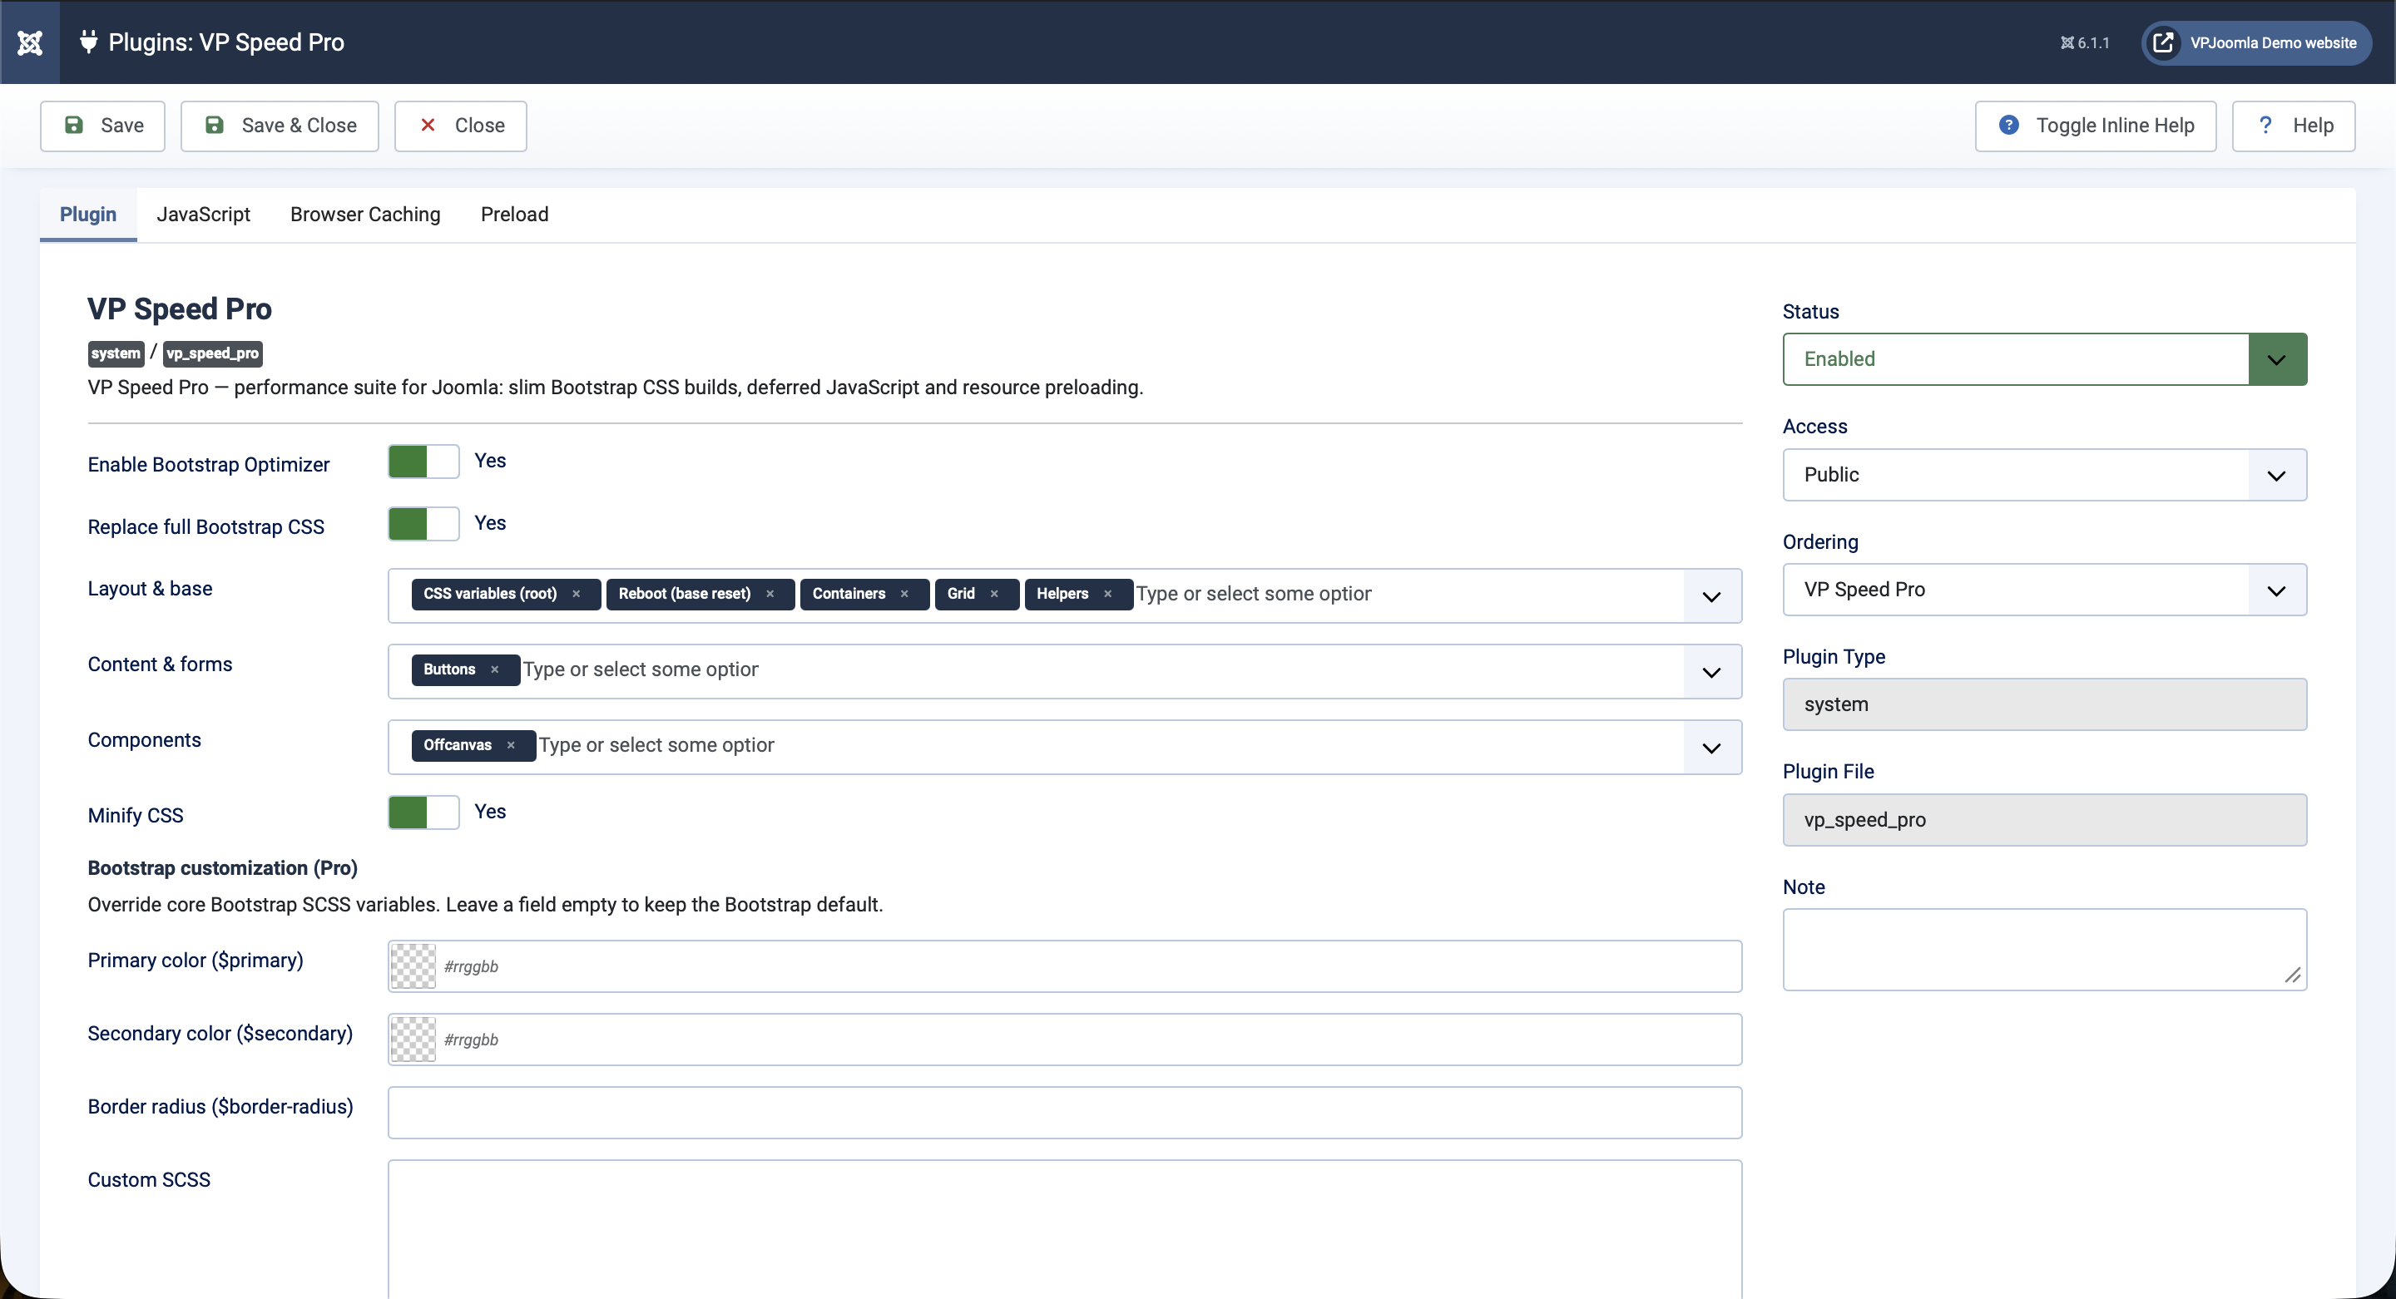Click the 'Enable Bootstrap Optimizer' label
Image resolution: width=2396 pixels, height=1299 pixels.
[x=208, y=465]
